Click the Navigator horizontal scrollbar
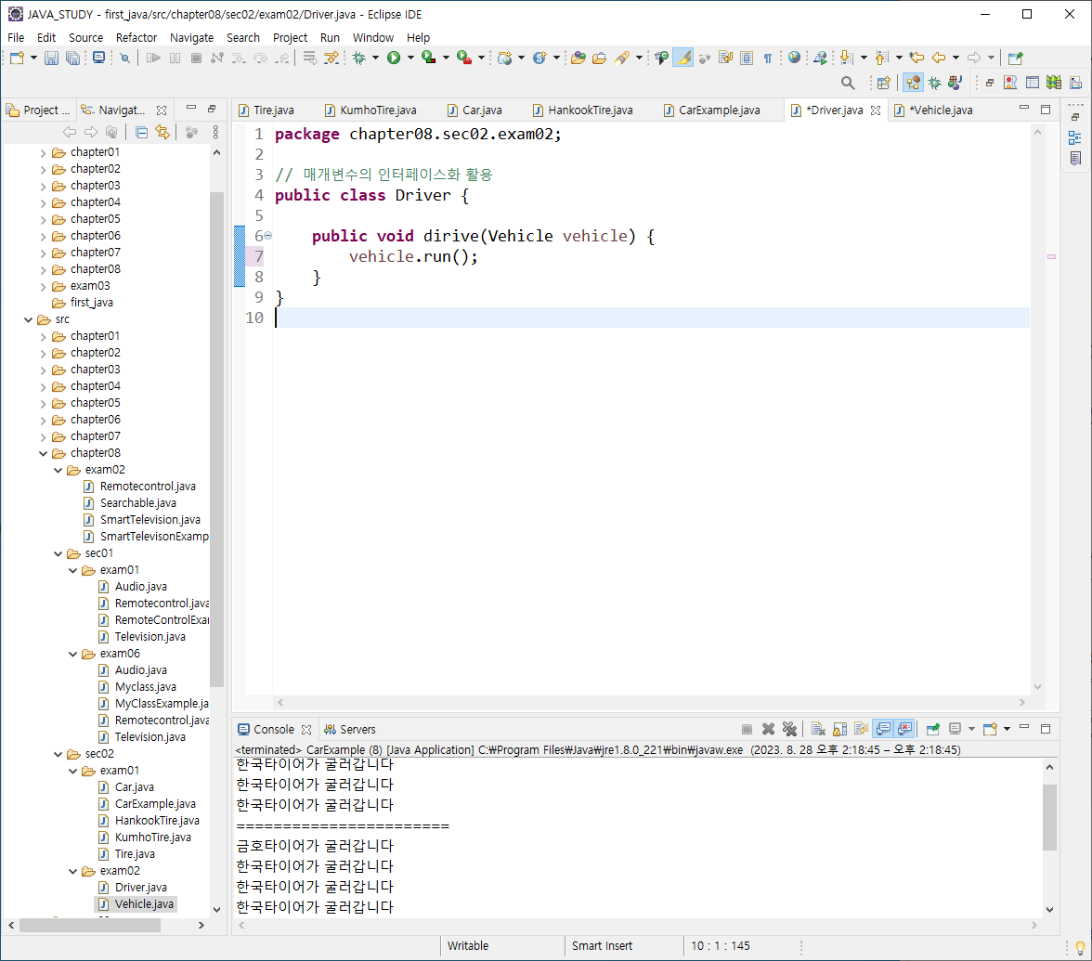1092x961 pixels. coord(90,925)
